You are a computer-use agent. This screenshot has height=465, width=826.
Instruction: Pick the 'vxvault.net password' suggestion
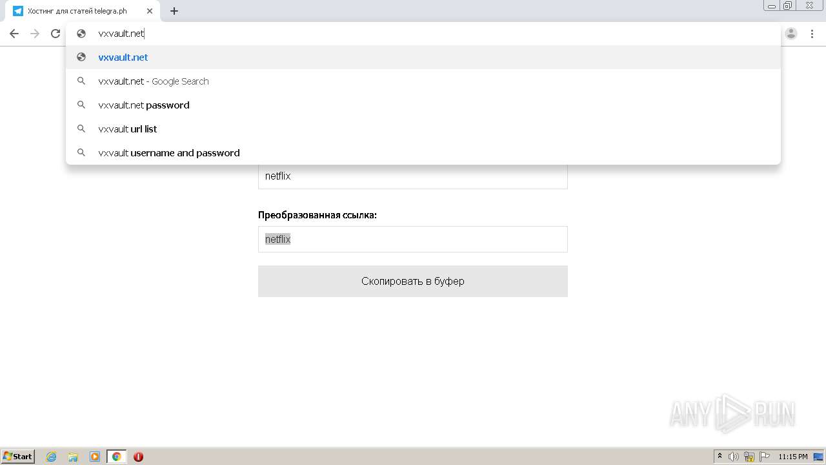[x=423, y=105]
